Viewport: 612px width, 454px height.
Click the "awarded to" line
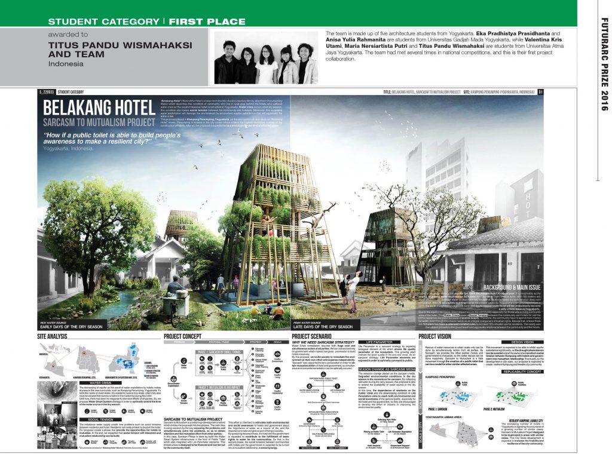point(68,35)
